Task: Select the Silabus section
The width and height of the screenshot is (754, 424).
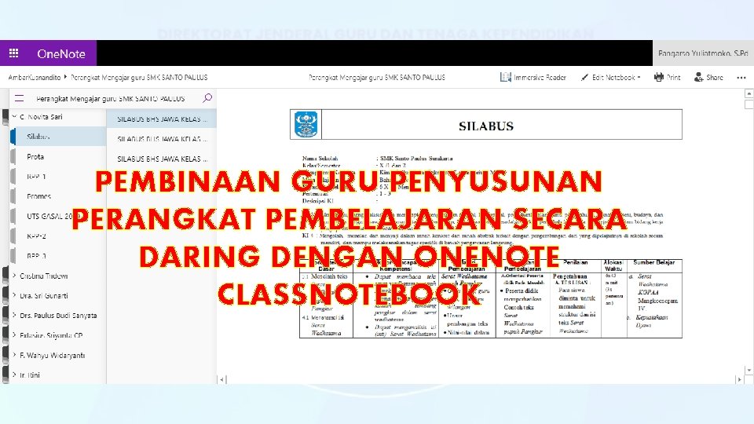Action: tap(58, 137)
